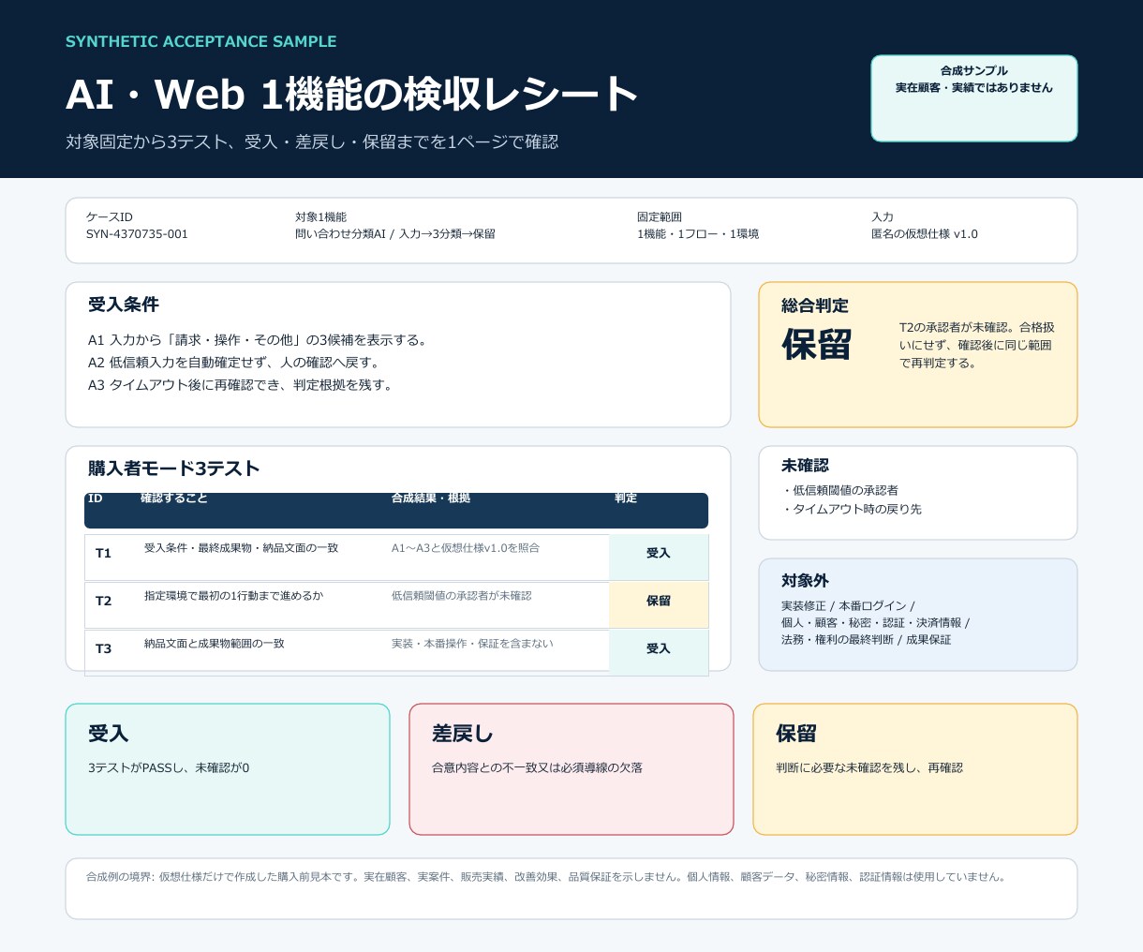Click the '対象1機能' label
Screen dimensions: 1143x952
pyautogui.click(x=320, y=217)
